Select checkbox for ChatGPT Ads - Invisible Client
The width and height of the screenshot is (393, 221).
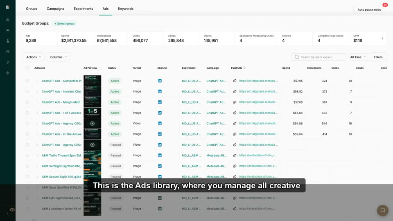(x=27, y=91)
